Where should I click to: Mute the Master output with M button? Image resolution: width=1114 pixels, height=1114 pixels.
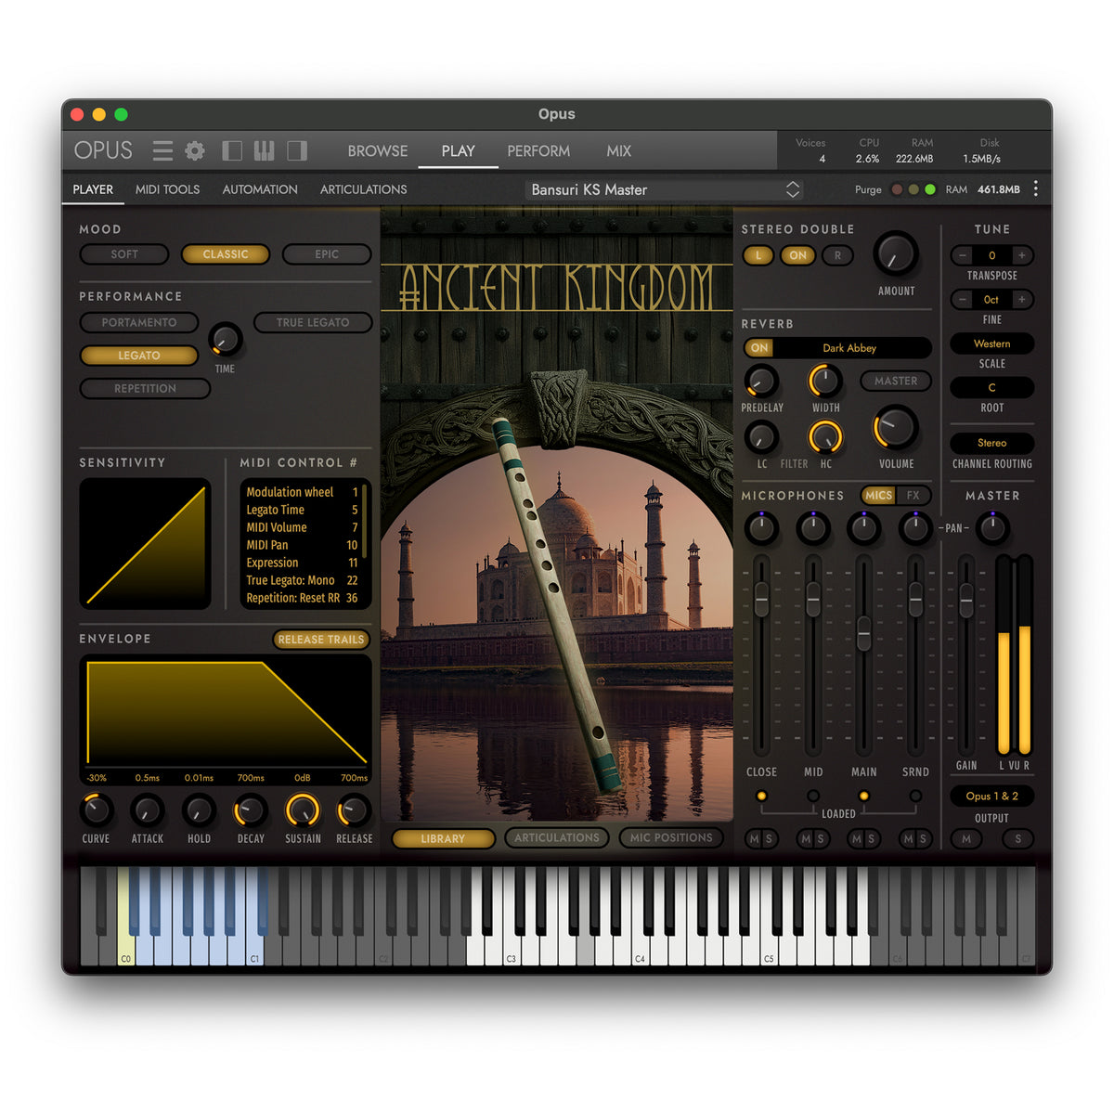[x=966, y=838]
